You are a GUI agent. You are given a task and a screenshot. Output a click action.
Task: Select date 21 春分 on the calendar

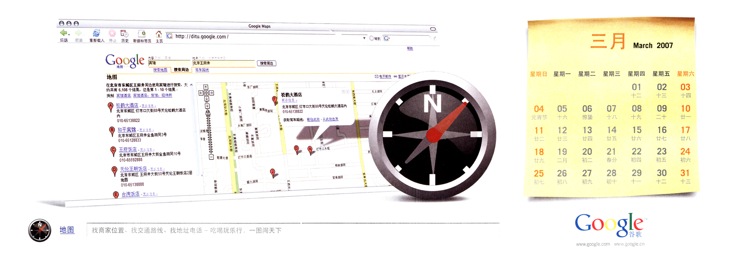(611, 155)
